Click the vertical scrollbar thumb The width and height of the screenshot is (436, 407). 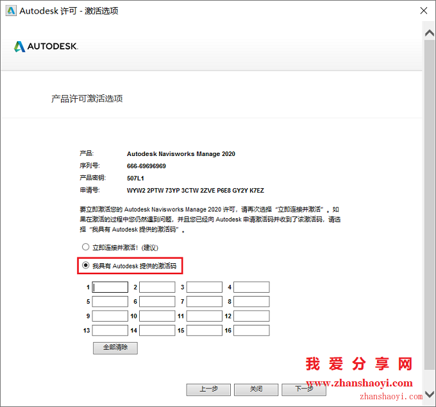(x=430, y=205)
